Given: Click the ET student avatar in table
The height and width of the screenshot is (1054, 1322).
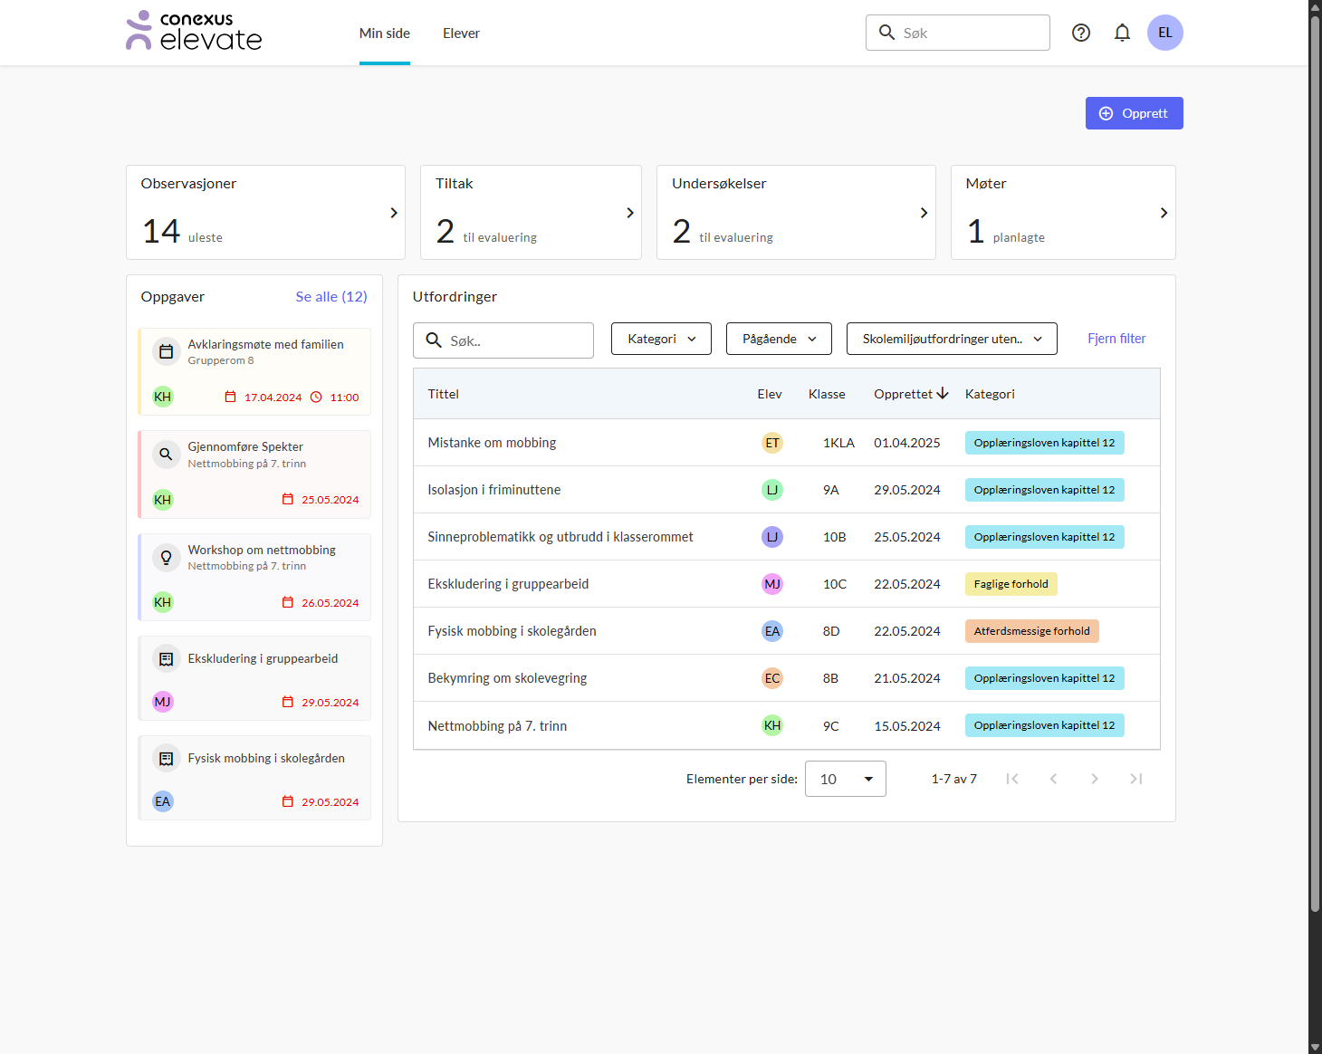Looking at the screenshot, I should coord(771,443).
